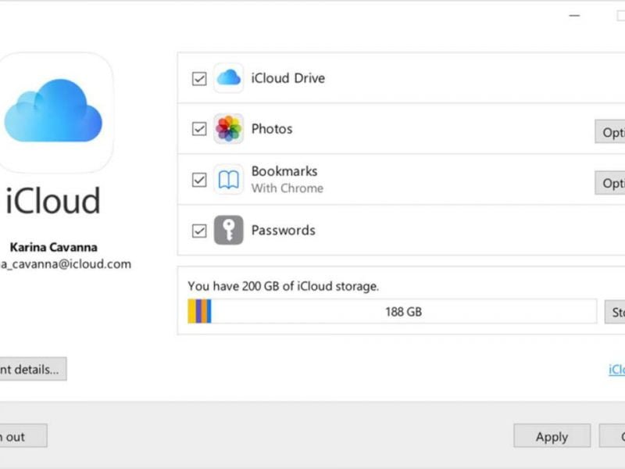Click the Bookmarks open-book icon
The width and height of the screenshot is (625, 469).
pyautogui.click(x=227, y=179)
